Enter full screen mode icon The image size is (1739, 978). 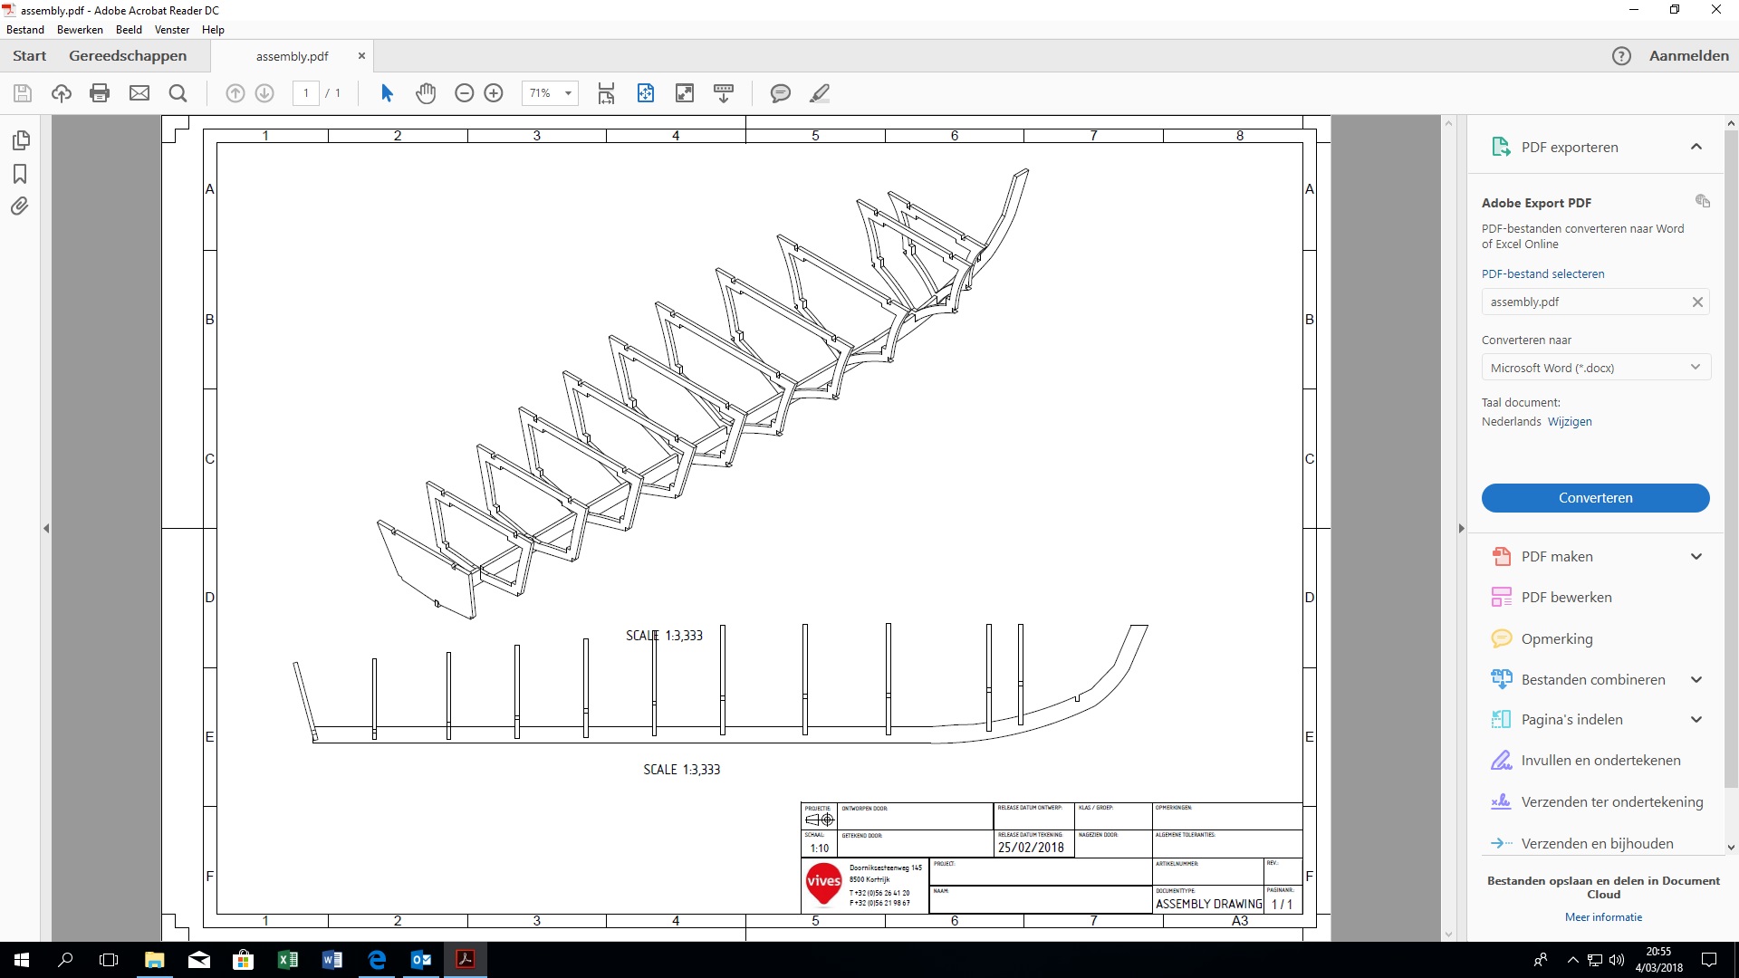(685, 93)
